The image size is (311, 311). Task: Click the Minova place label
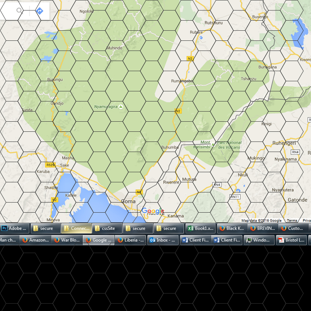[53, 220]
